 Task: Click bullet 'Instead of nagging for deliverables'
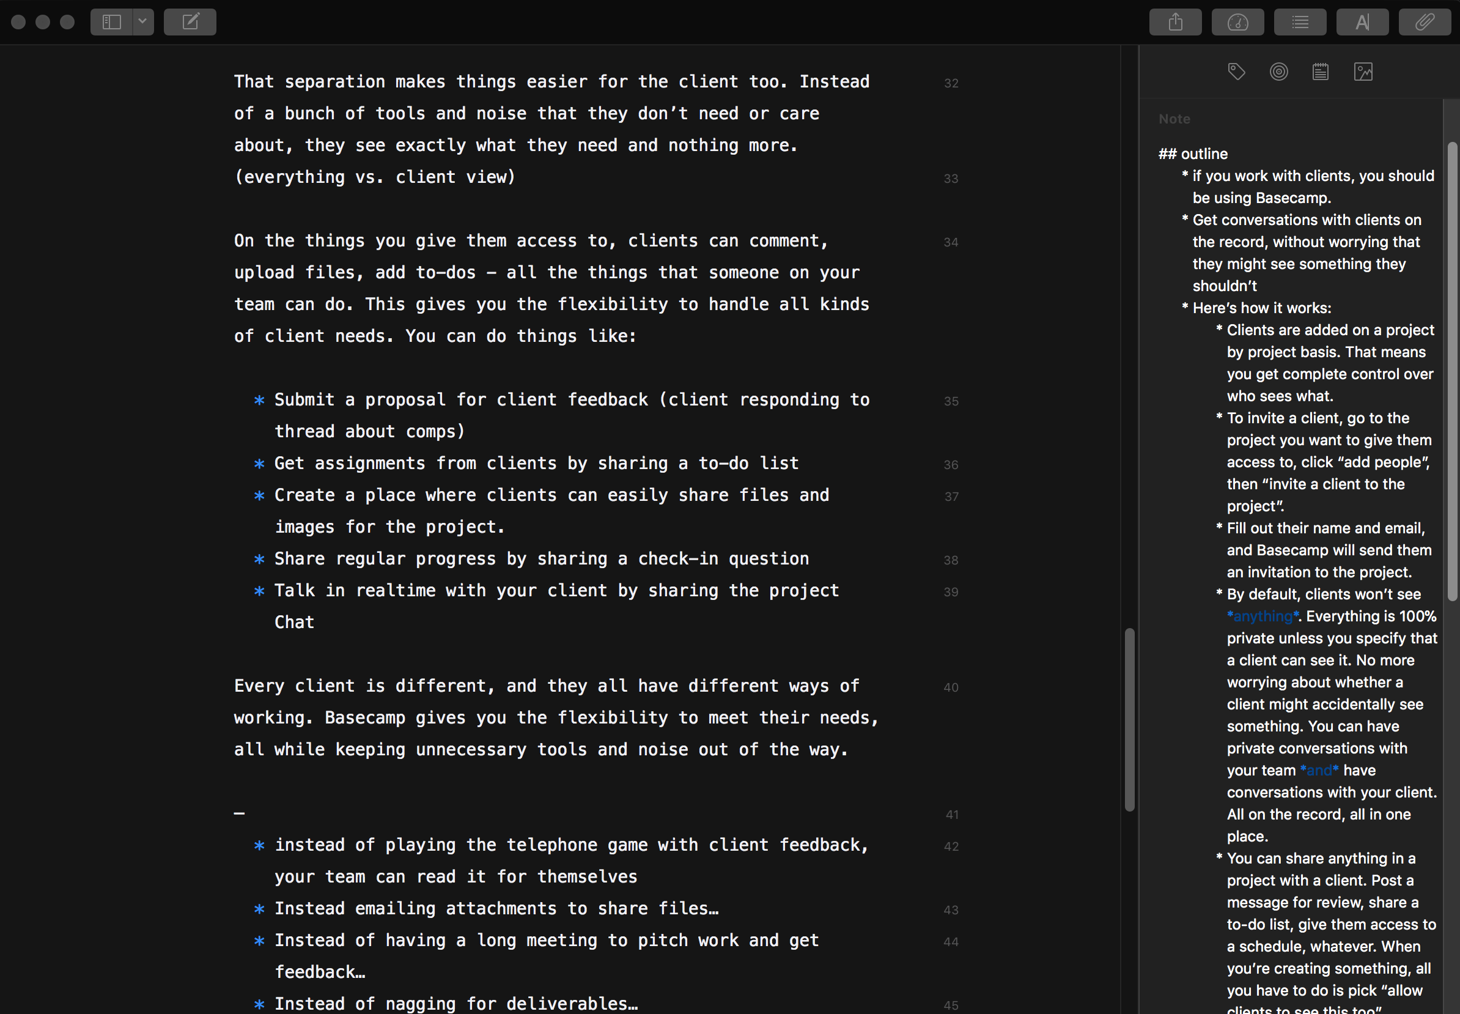pyautogui.click(x=456, y=1003)
